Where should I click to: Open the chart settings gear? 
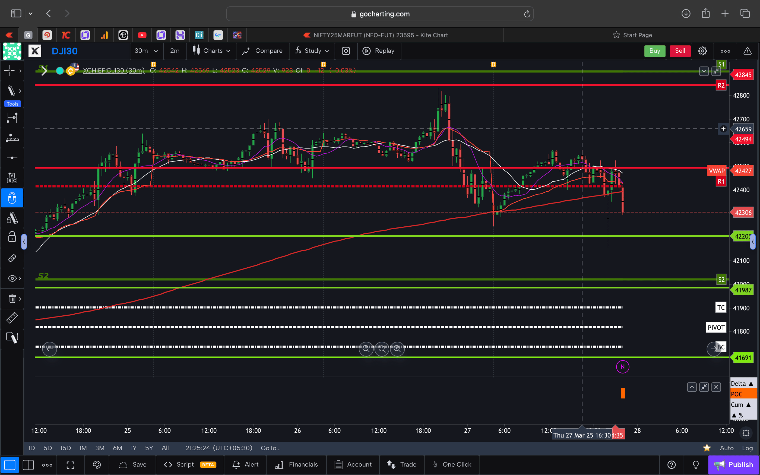(702, 51)
